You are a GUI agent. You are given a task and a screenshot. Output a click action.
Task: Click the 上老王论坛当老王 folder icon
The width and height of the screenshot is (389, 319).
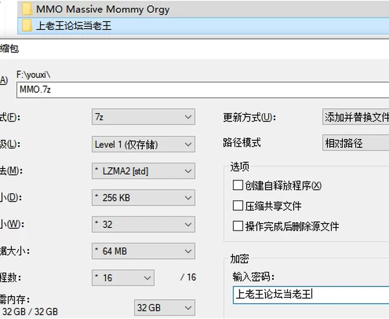[27, 26]
